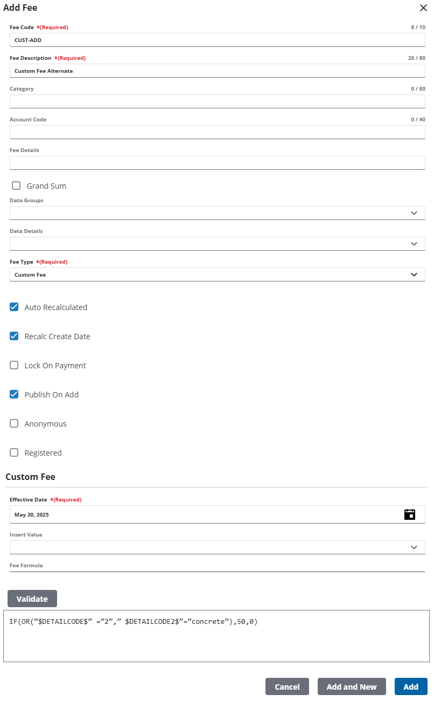The height and width of the screenshot is (701, 434).
Task: Focus the Fee Code input field
Action: (x=217, y=40)
